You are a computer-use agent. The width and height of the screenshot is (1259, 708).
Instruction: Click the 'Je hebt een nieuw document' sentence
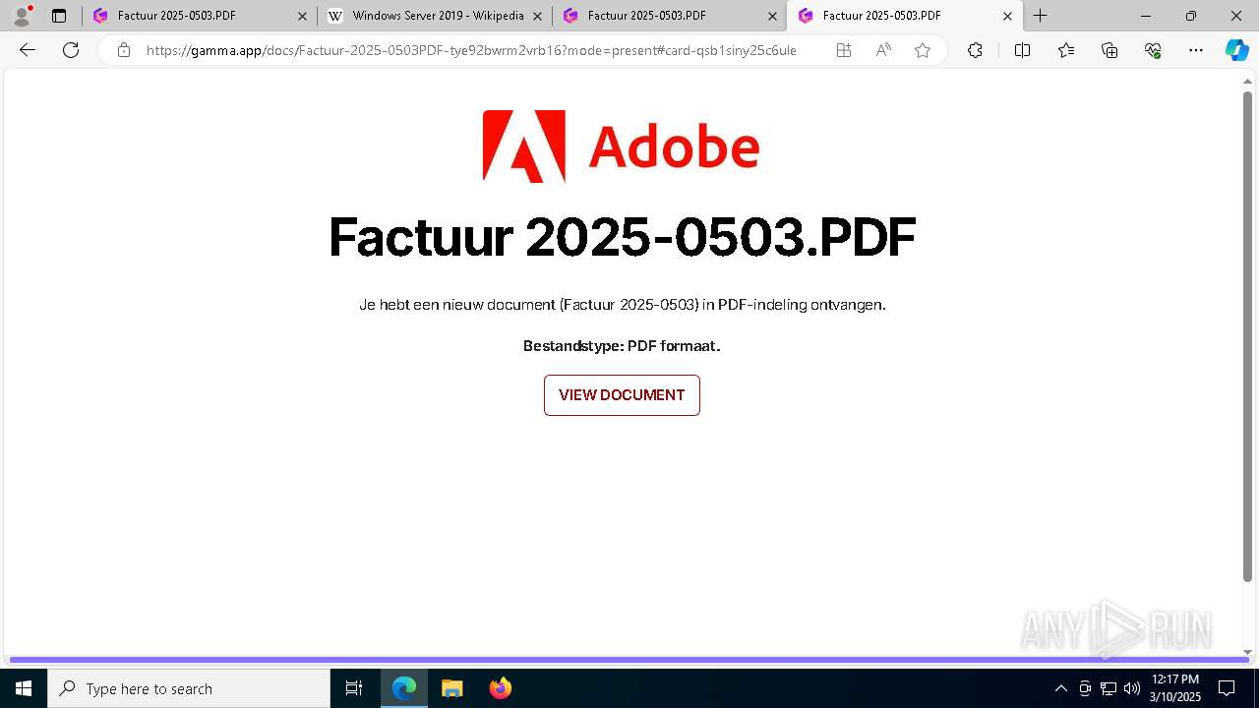coord(622,305)
